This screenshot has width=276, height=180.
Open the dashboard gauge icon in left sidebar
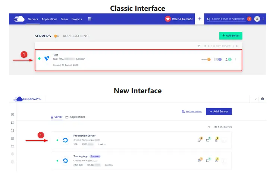pyautogui.click(x=12, y=114)
